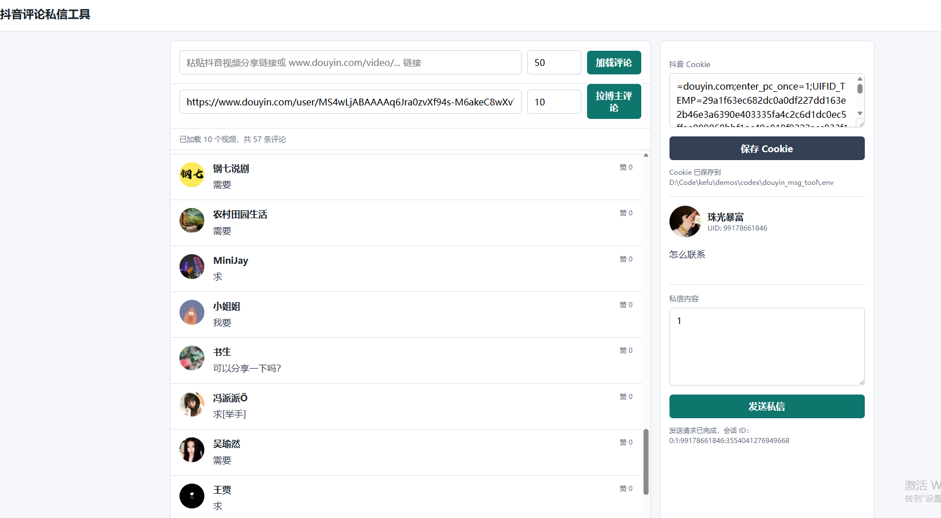Image resolution: width=941 pixels, height=518 pixels.
Task: Focus the video share link input
Action: (351, 63)
